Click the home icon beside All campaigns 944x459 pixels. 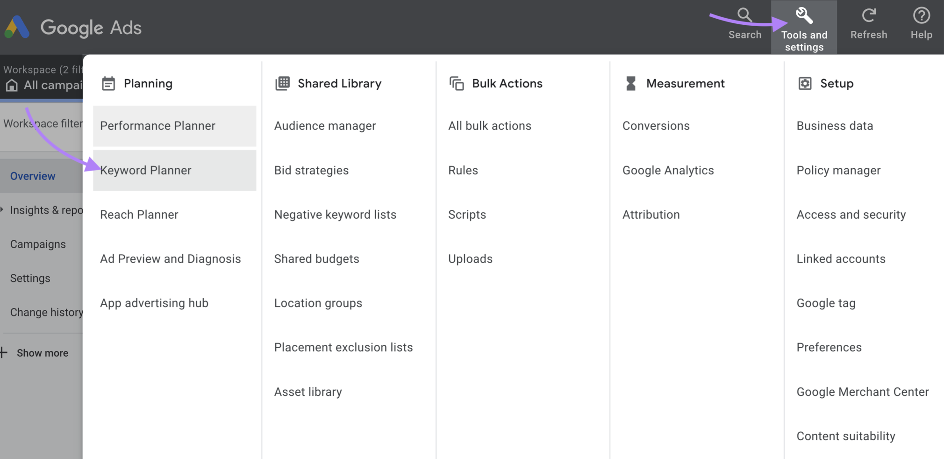(x=12, y=85)
